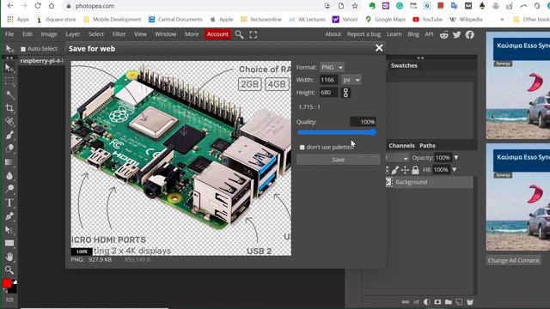This screenshot has height=309, width=550.
Task: Click the Change Ad Consent button
Action: 513,261
